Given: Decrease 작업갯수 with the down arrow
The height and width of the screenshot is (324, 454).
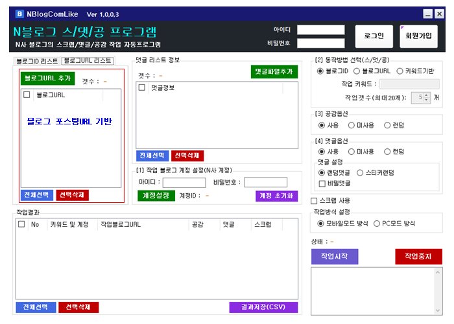Looking at the screenshot, I should (426, 100).
